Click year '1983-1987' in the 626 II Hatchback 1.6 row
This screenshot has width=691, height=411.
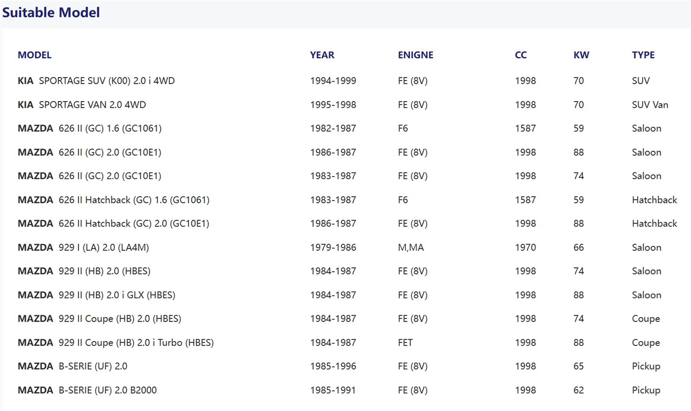click(333, 200)
